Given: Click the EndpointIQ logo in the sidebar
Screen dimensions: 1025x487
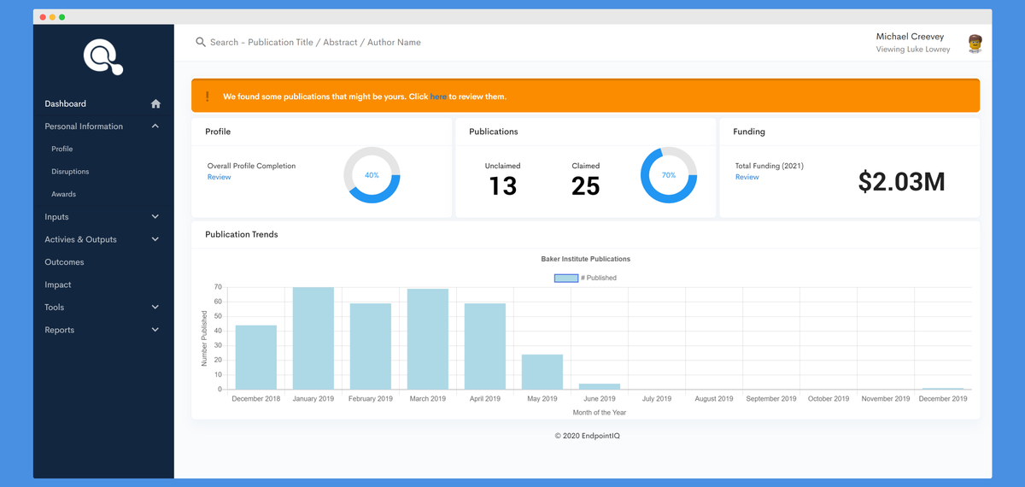Looking at the screenshot, I should pos(103,57).
